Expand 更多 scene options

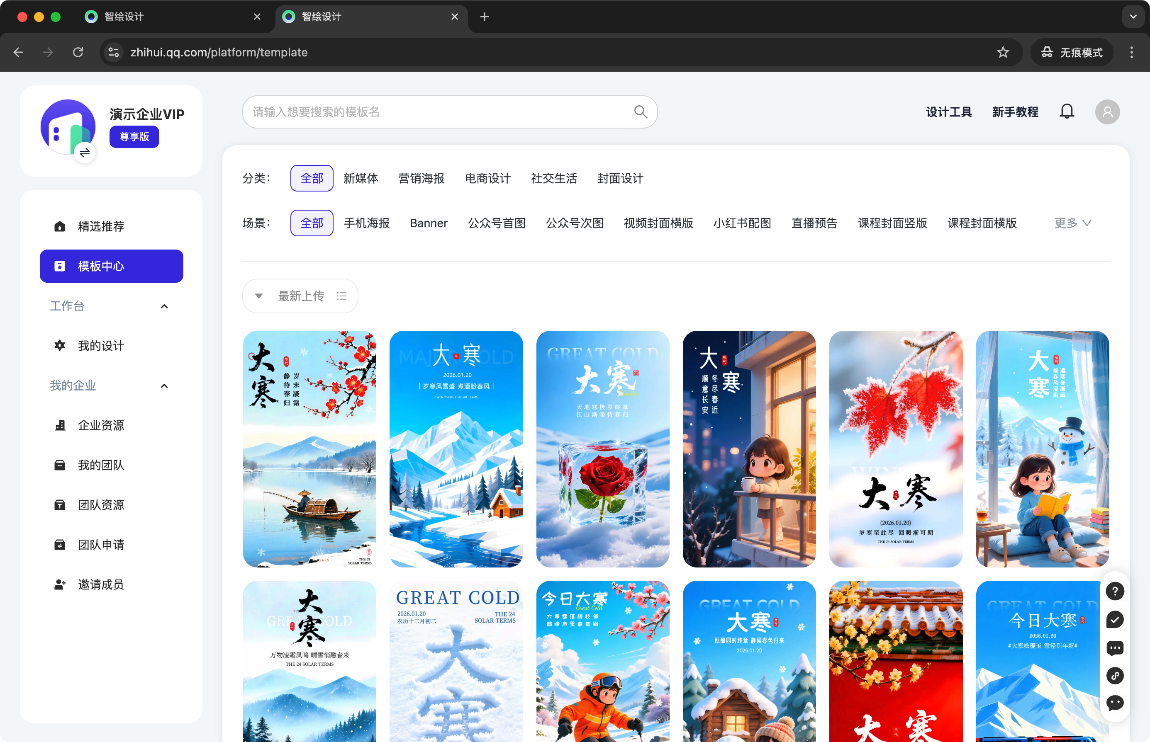click(x=1072, y=223)
